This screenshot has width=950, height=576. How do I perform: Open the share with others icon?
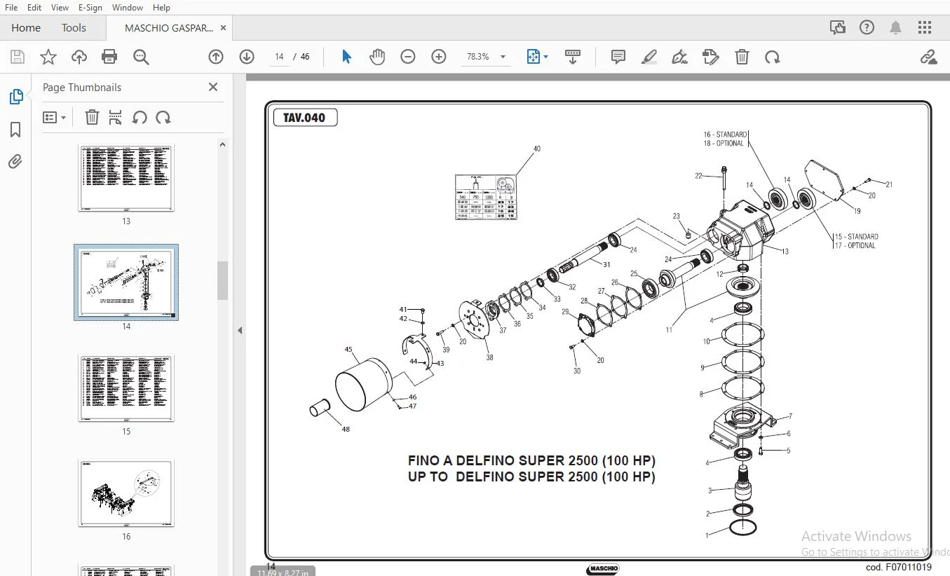[838, 28]
